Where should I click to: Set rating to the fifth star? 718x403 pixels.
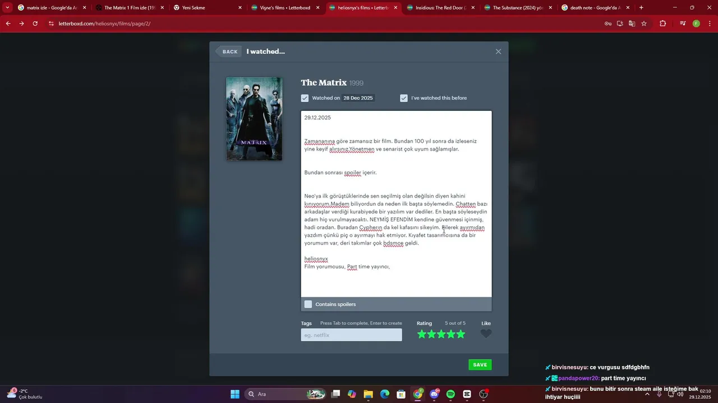click(461, 334)
